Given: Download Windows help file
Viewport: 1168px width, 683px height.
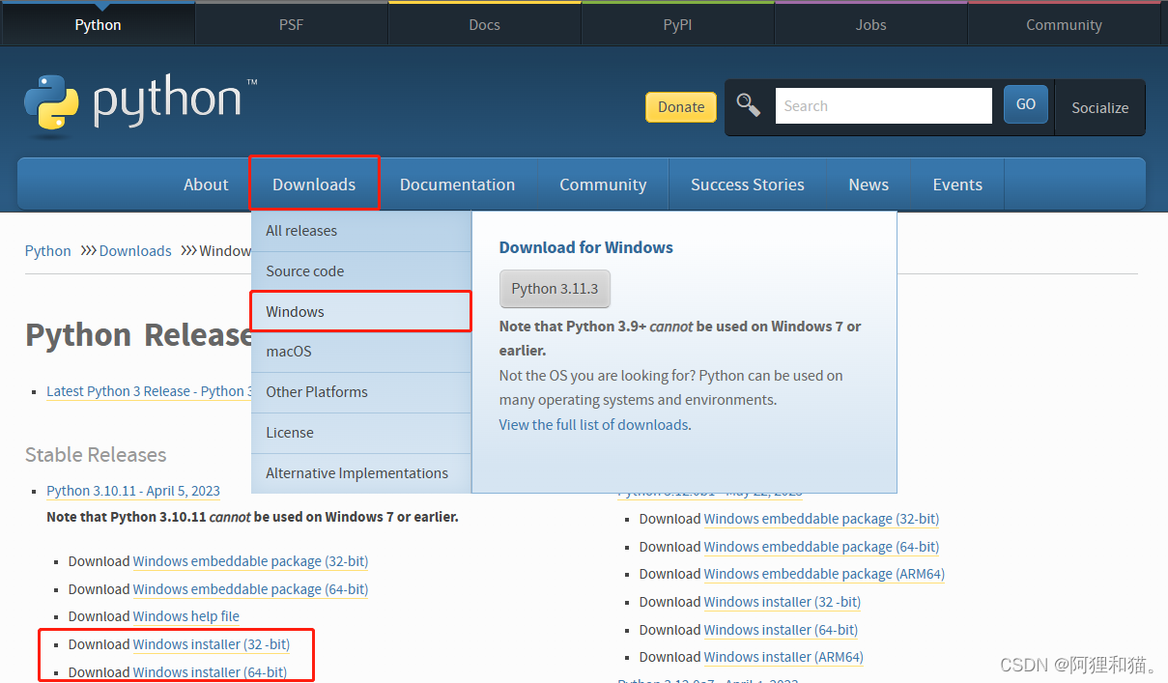Looking at the screenshot, I should [x=186, y=616].
